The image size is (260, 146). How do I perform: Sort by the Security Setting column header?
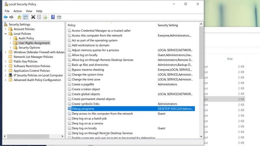pos(168,25)
